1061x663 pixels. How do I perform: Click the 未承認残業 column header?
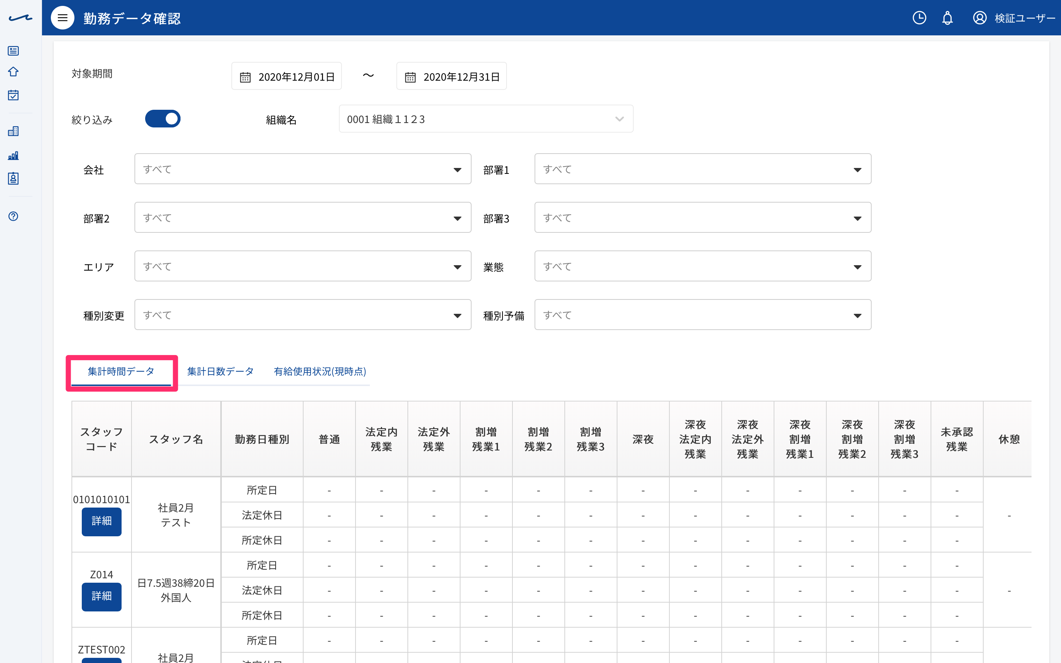pos(957,439)
